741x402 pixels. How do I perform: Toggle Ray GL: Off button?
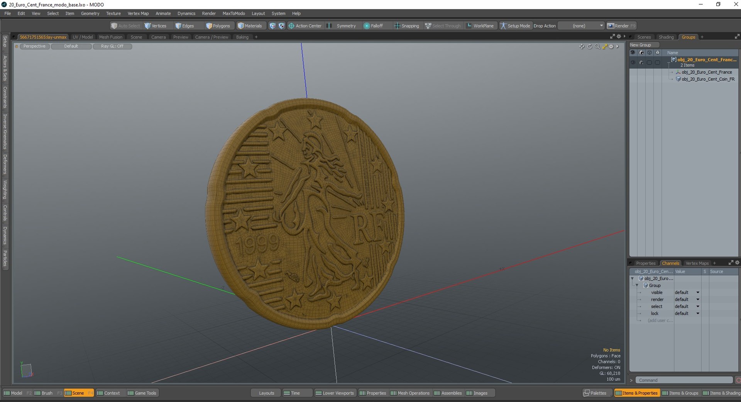coord(112,46)
